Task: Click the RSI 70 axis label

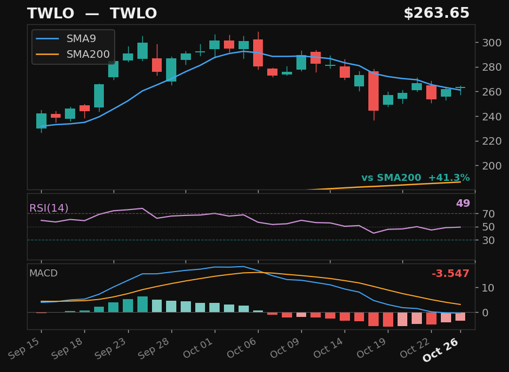Action: 488,214
